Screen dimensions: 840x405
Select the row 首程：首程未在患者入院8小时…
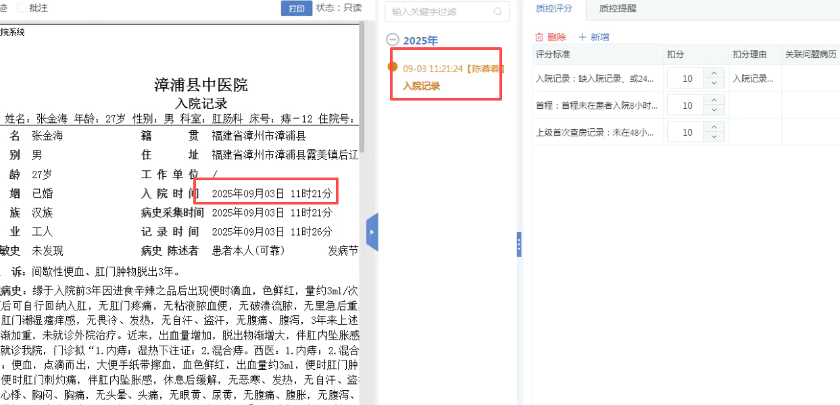[686, 105]
